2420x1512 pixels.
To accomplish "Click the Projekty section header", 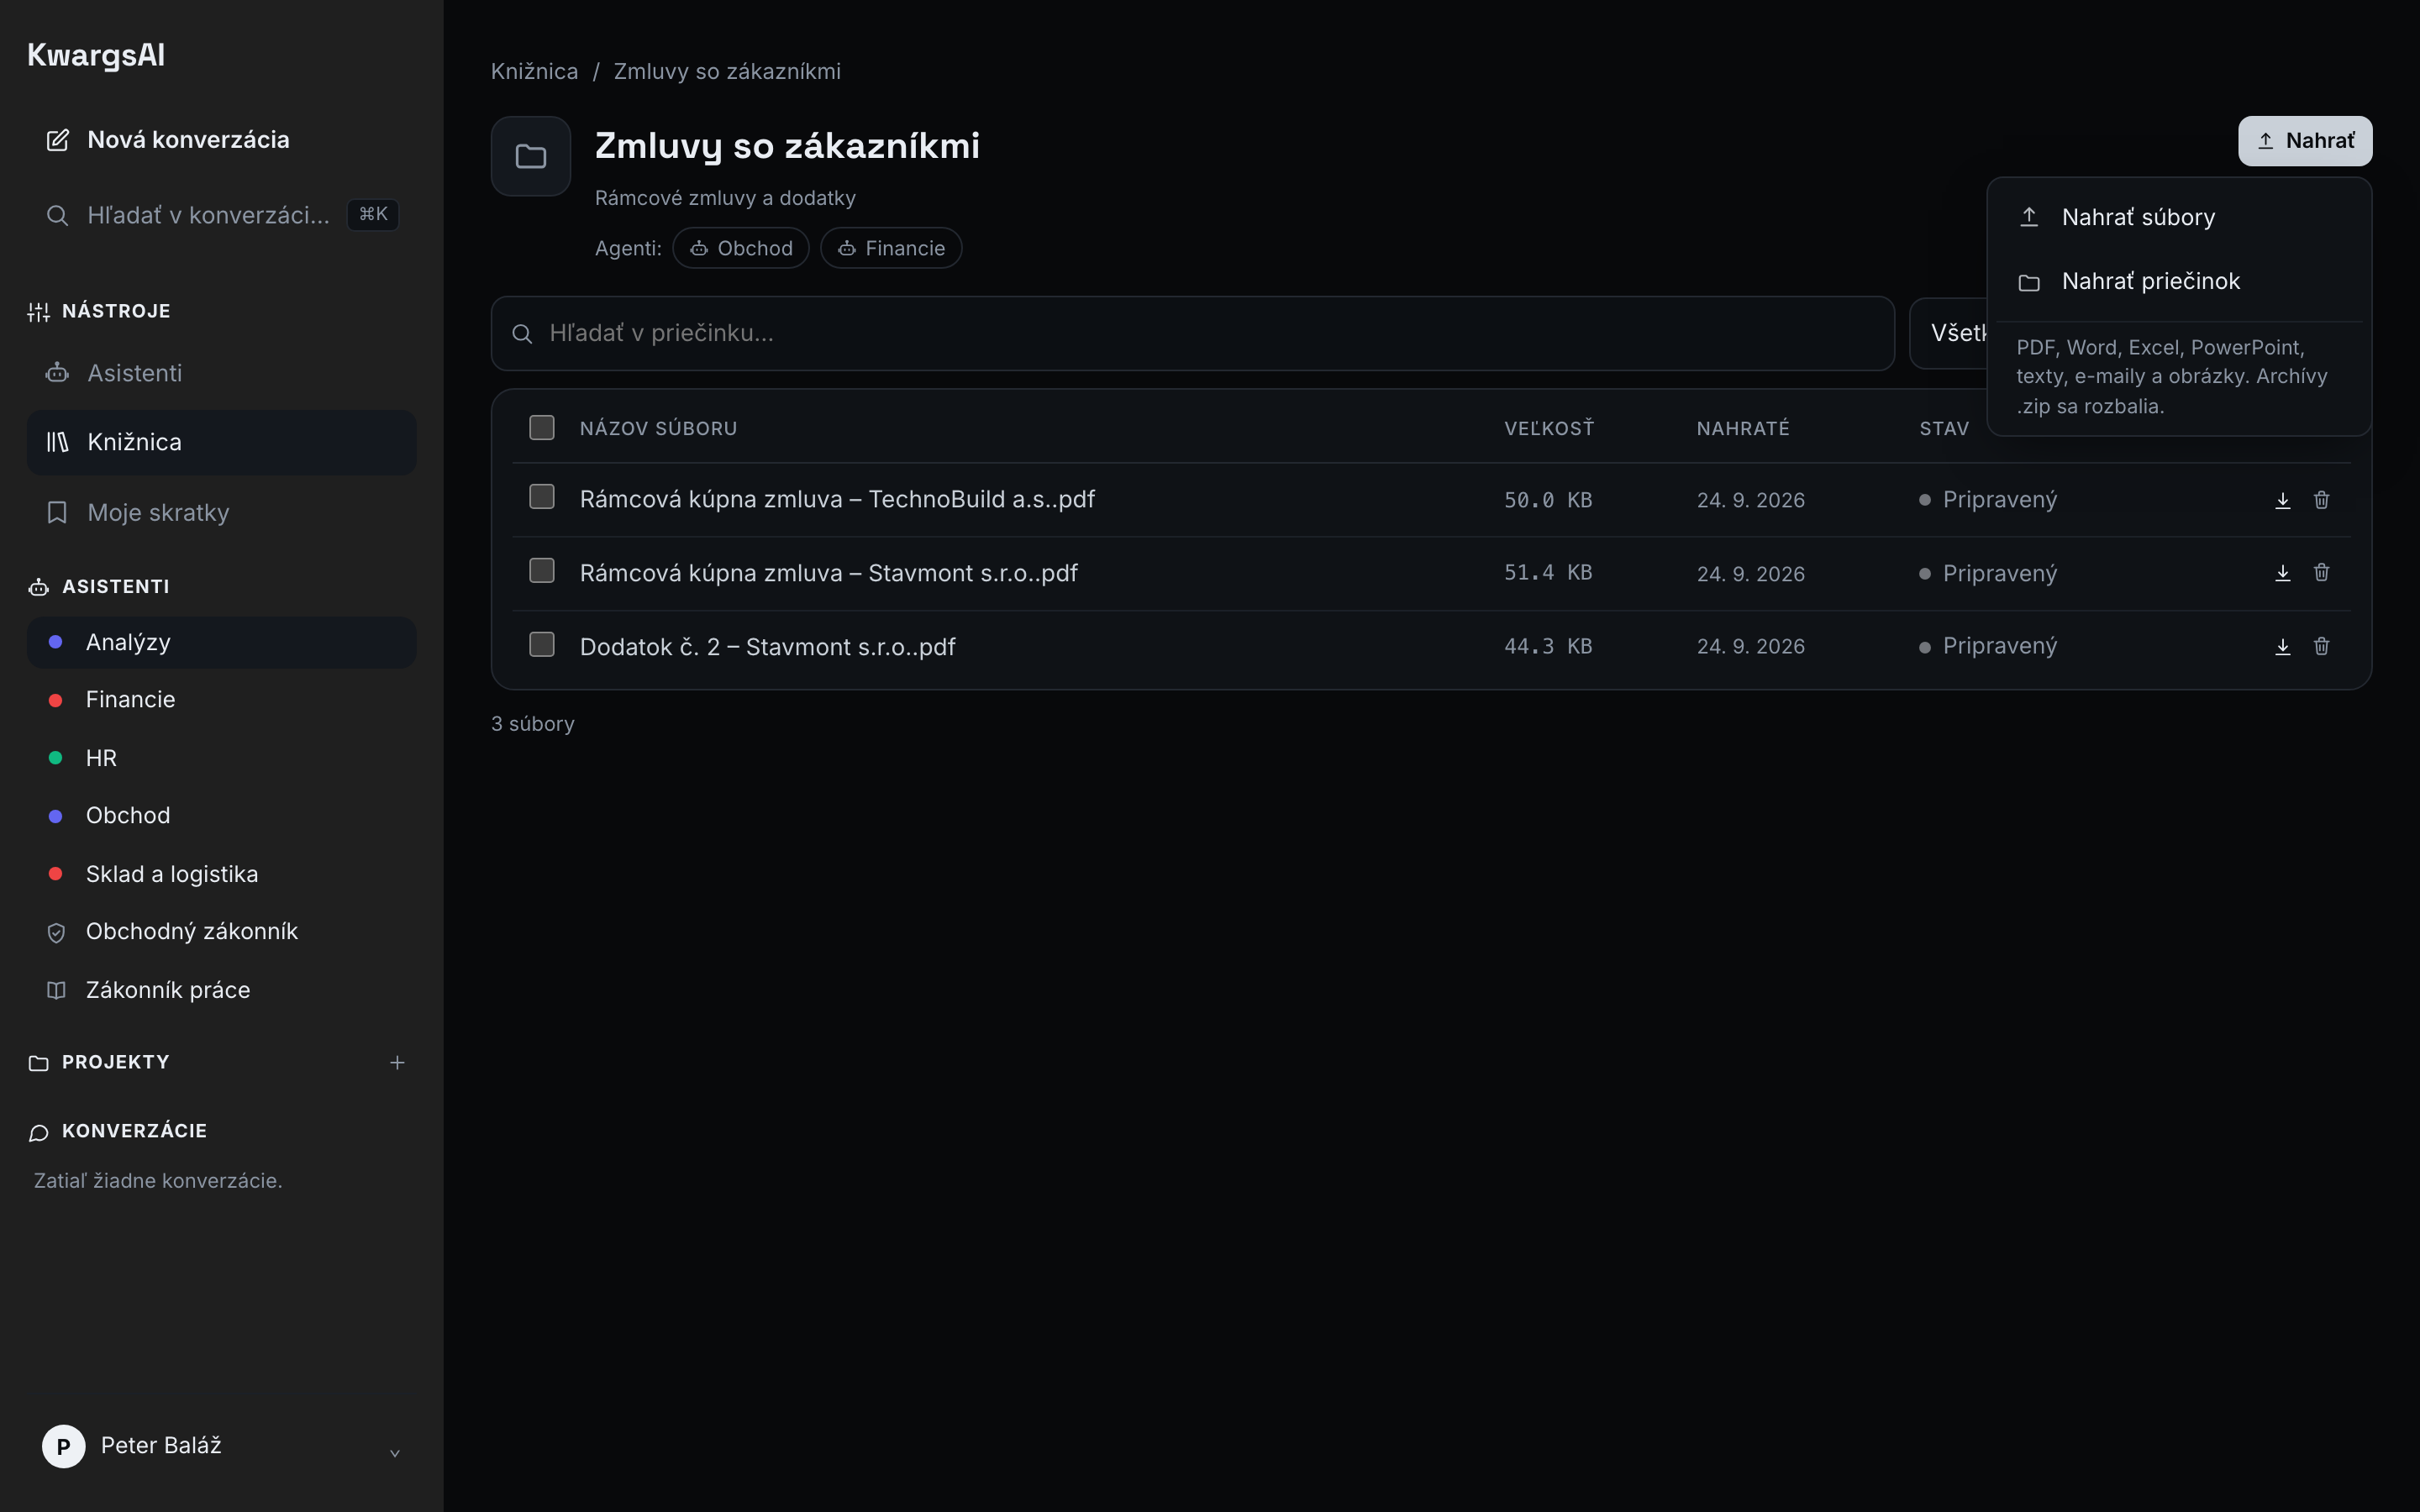I will (115, 1062).
